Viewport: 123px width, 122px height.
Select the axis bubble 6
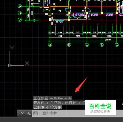click(x=20, y=13)
